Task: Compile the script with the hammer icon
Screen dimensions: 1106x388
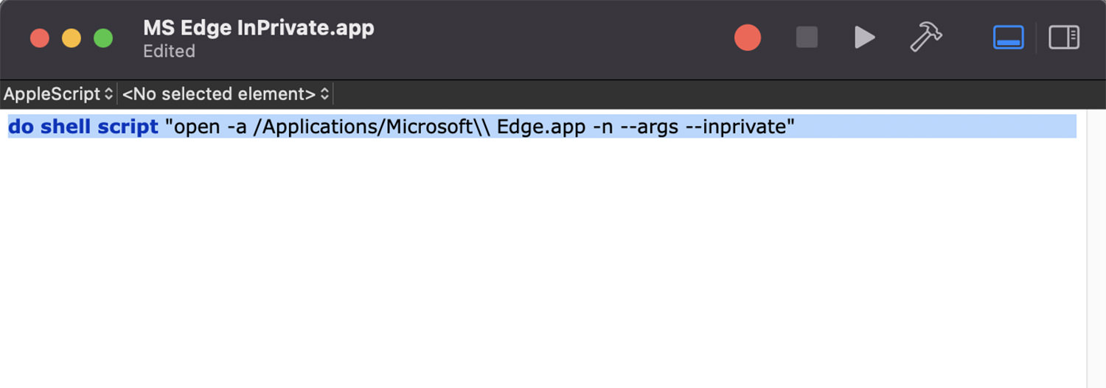Action: tap(926, 37)
